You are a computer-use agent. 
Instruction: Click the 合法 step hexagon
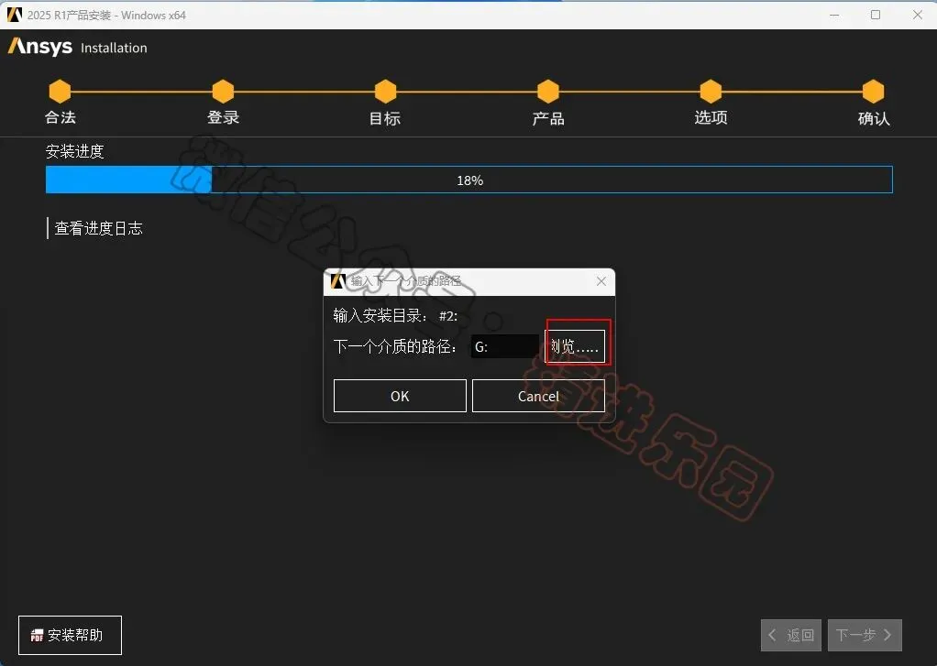(60, 92)
